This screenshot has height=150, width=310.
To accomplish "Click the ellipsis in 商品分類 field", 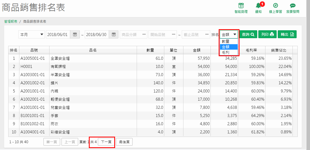I will [x=144, y=35].
